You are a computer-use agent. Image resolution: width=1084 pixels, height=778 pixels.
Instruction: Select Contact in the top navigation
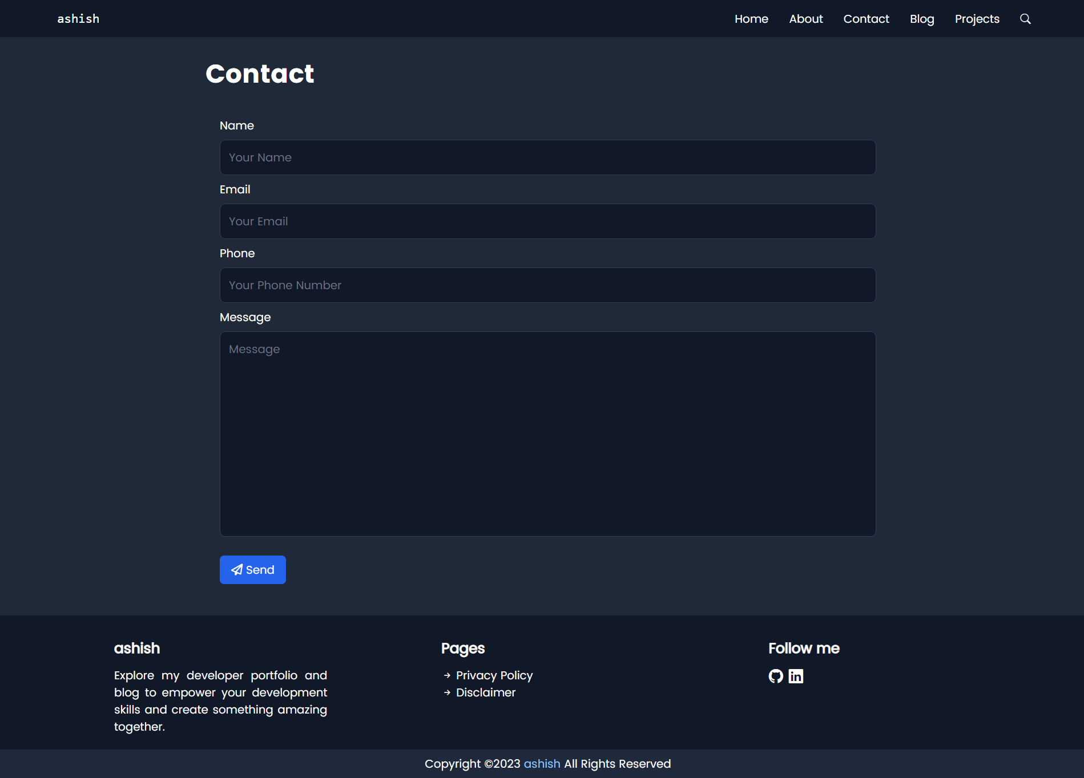click(x=866, y=19)
